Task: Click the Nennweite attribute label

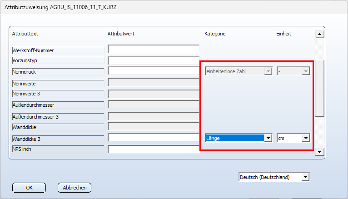Action: click(x=58, y=84)
